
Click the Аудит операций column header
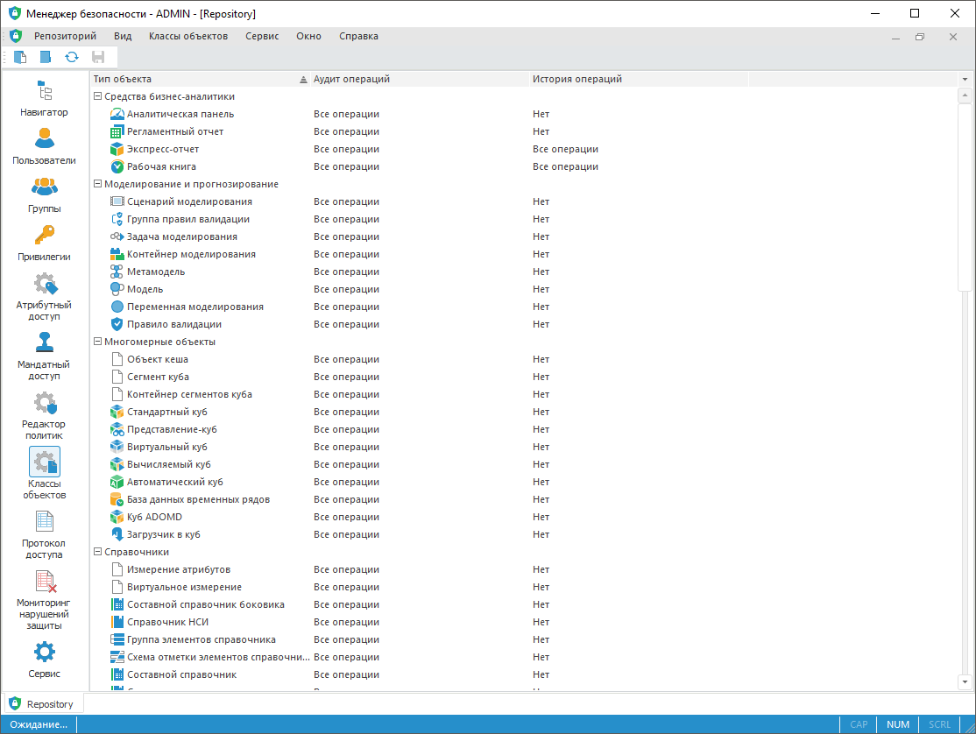tap(419, 79)
